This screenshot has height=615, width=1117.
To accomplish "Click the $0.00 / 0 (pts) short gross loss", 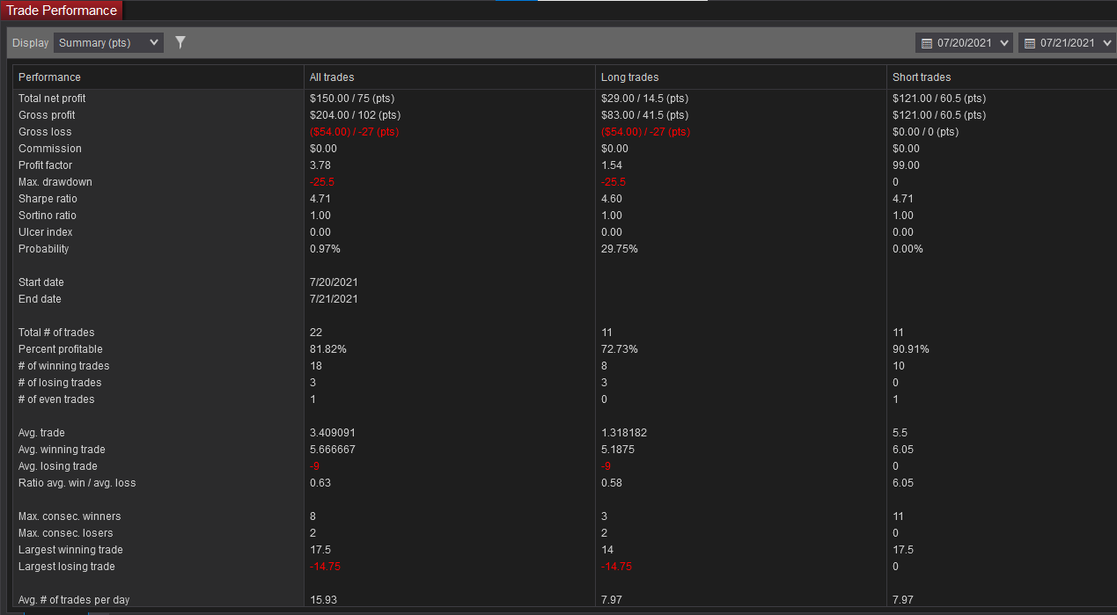I will (925, 132).
